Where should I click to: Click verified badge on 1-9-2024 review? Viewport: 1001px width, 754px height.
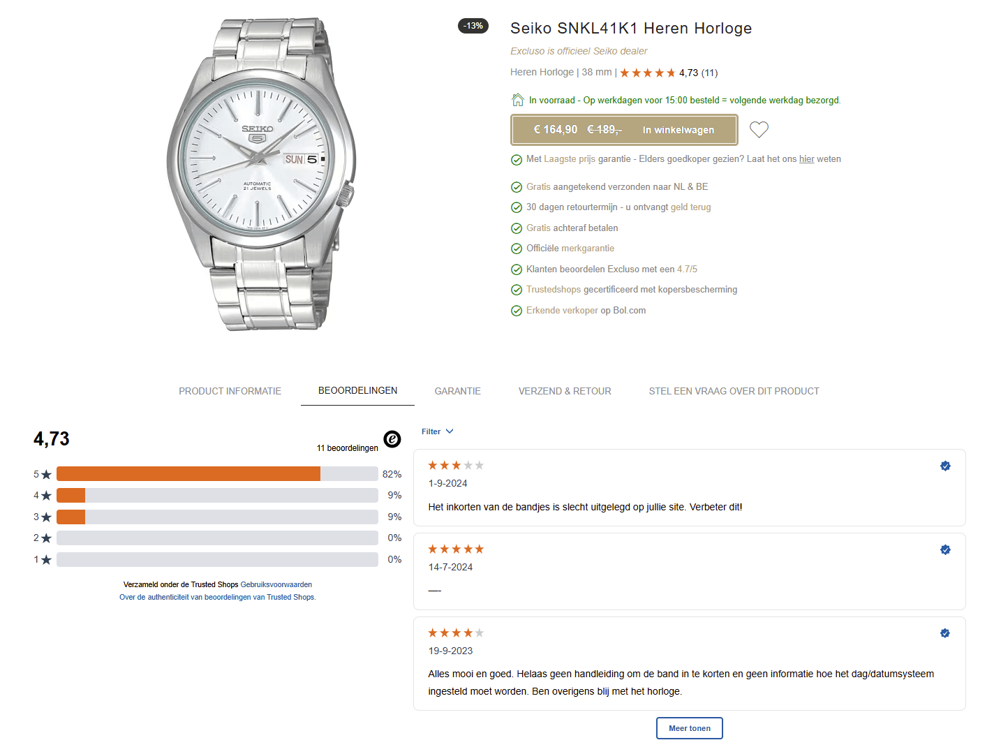(x=945, y=466)
